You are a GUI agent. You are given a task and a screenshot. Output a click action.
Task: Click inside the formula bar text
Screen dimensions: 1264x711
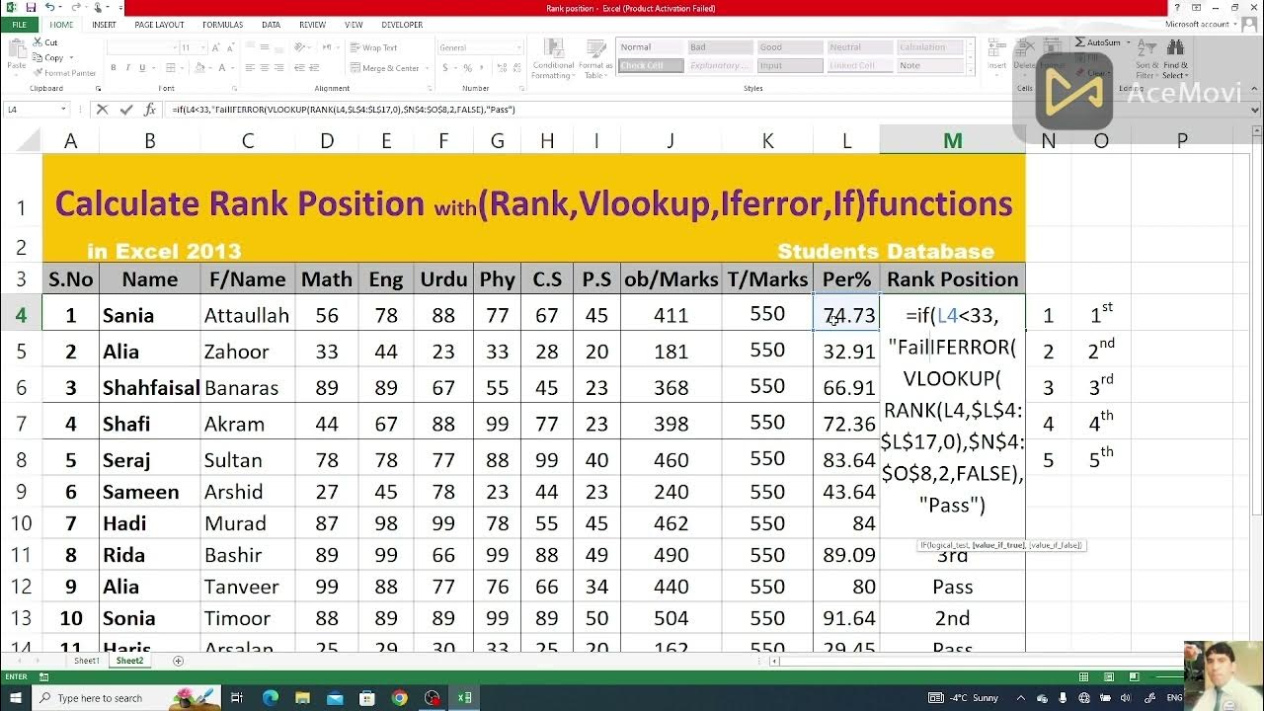coord(343,110)
